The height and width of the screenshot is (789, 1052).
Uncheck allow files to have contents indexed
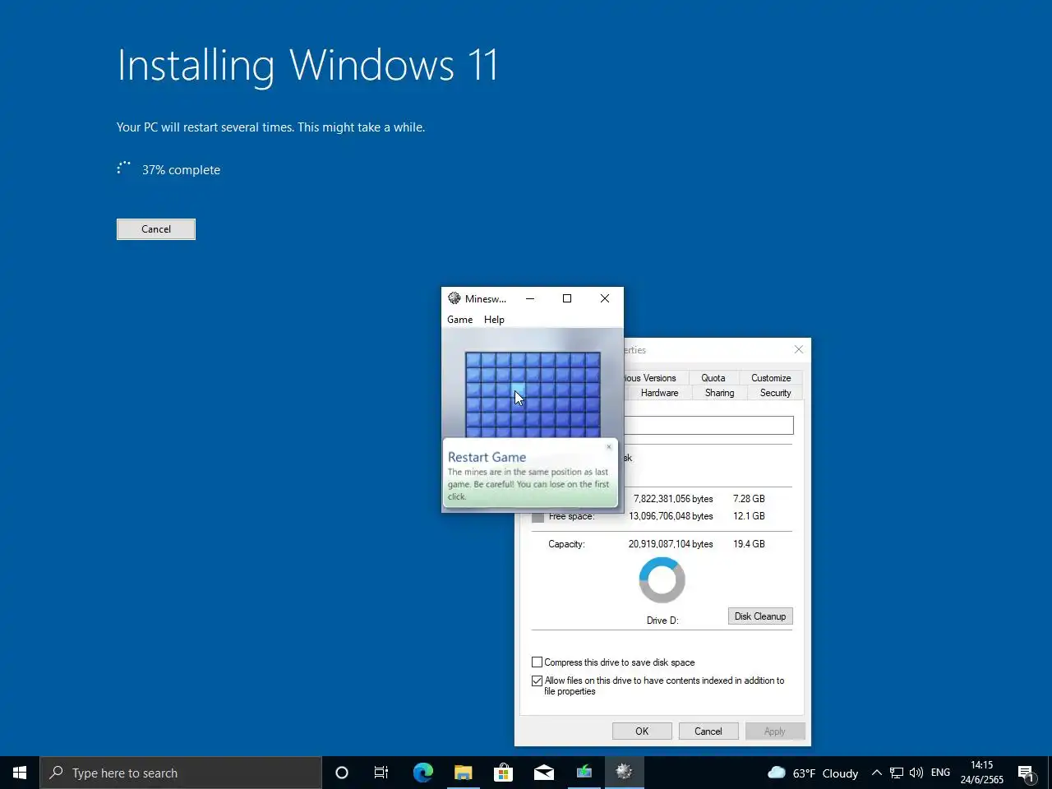click(x=537, y=681)
